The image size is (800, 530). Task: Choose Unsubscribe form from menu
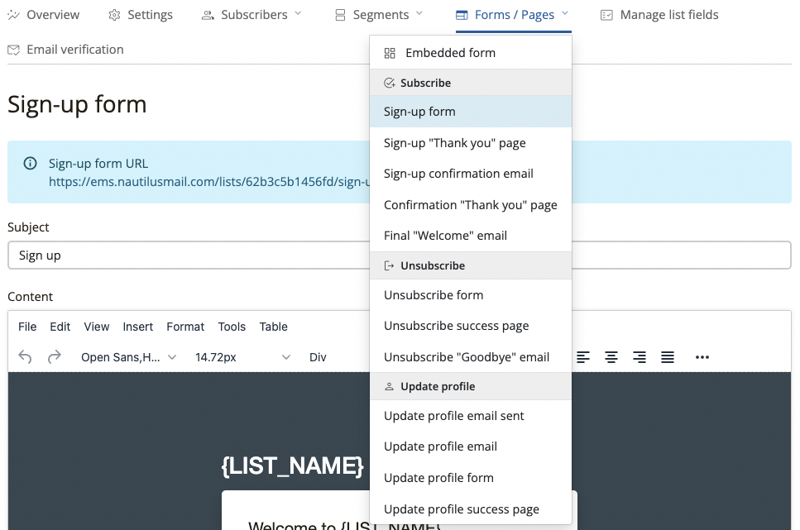(434, 295)
